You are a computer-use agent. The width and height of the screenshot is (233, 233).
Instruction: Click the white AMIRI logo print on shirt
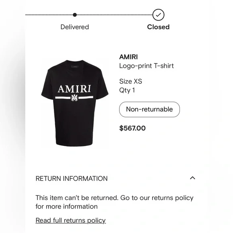tap(74, 89)
